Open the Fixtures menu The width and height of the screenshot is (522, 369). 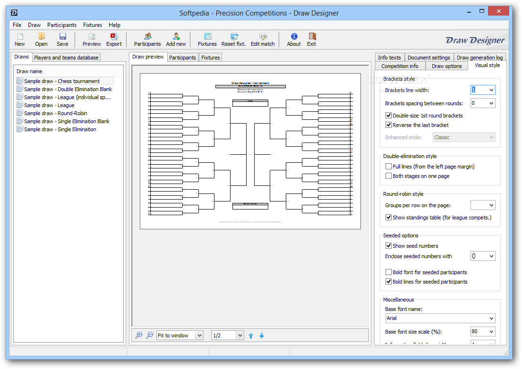(x=93, y=25)
